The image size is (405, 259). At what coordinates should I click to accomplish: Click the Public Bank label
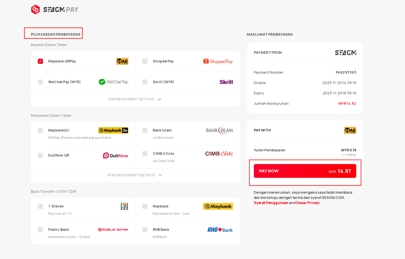point(59,230)
